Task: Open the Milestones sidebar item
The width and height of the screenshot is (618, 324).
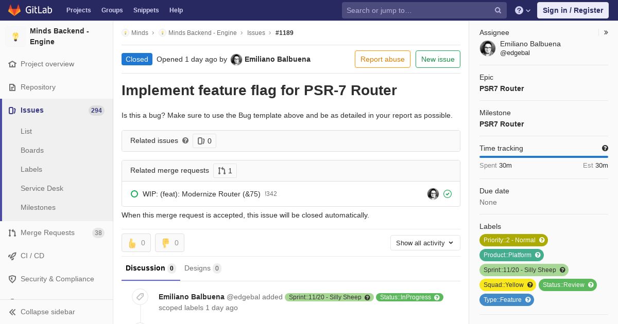Action: tap(38, 207)
